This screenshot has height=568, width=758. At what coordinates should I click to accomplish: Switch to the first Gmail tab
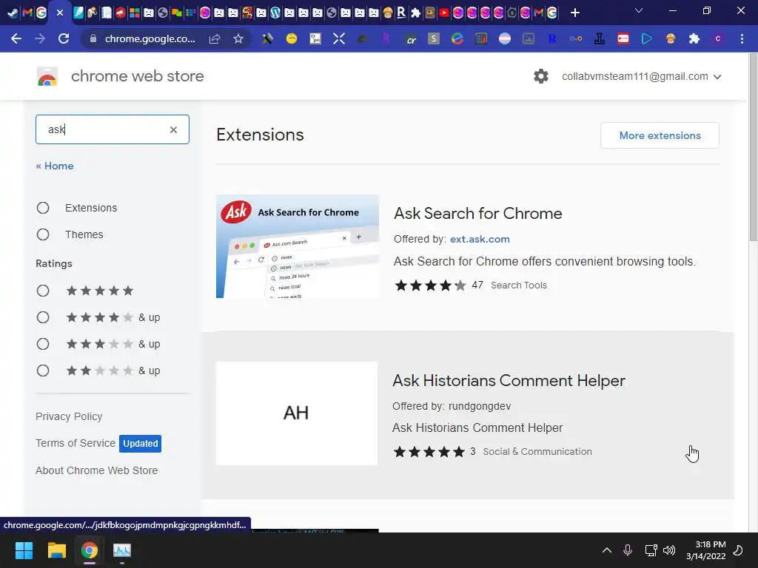(x=27, y=13)
